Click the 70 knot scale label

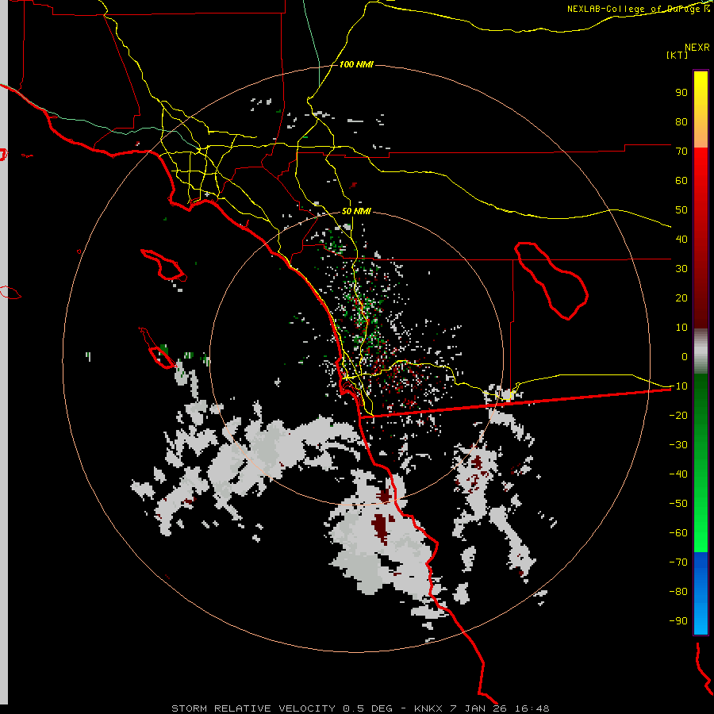click(681, 152)
